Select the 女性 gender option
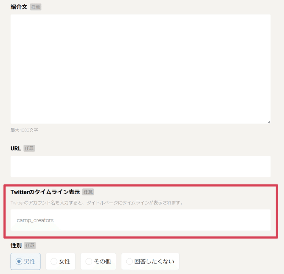Screen dimensions: 284x274 pyautogui.click(x=60, y=261)
